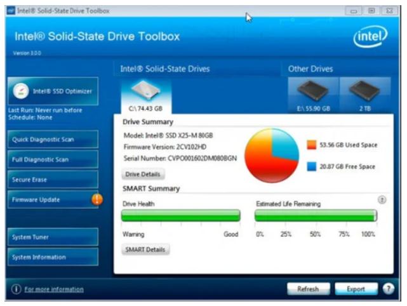Open the For more information link

[54, 289]
